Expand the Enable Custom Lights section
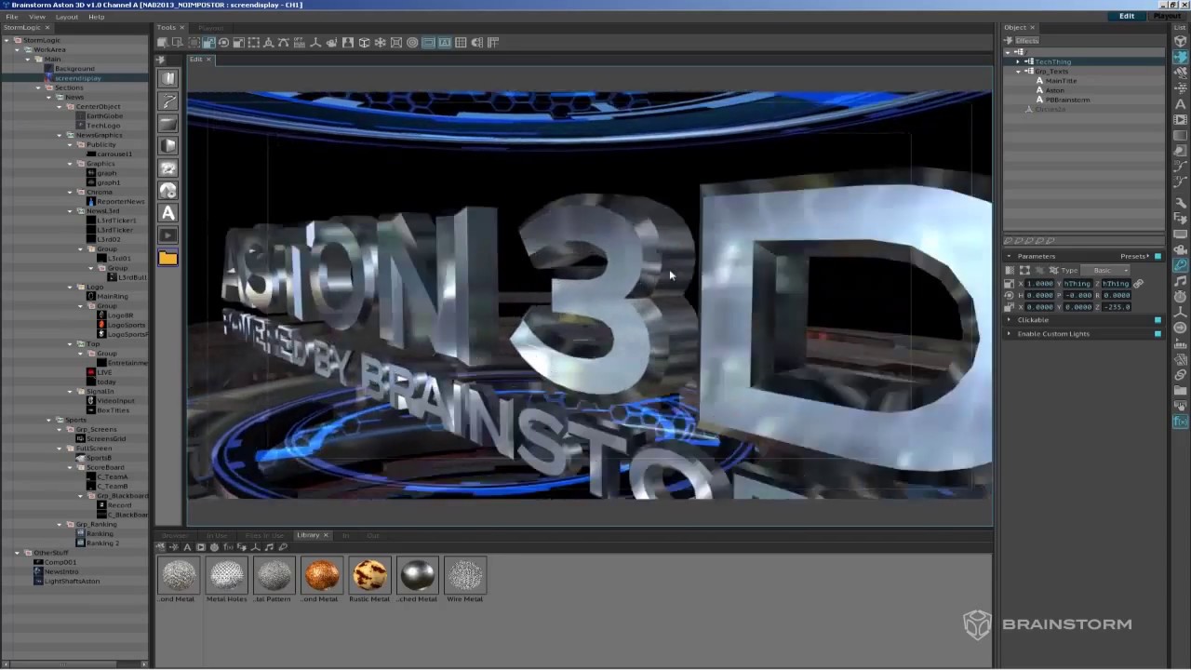Screen dimensions: 1191x670 click(1009, 334)
